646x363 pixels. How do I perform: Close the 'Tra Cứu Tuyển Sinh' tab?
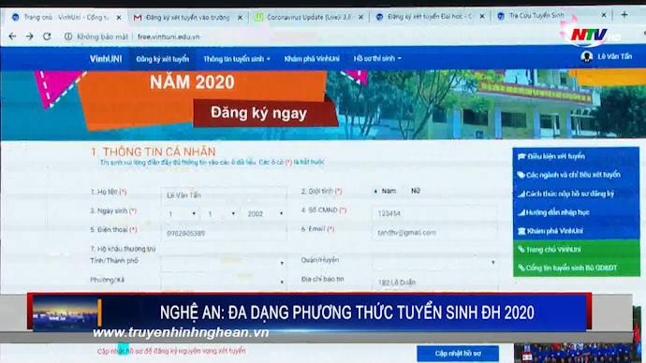(604, 15)
